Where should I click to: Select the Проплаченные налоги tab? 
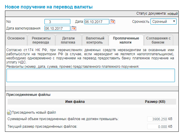coord(126,40)
